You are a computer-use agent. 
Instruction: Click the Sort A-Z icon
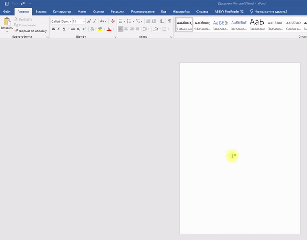click(162, 21)
